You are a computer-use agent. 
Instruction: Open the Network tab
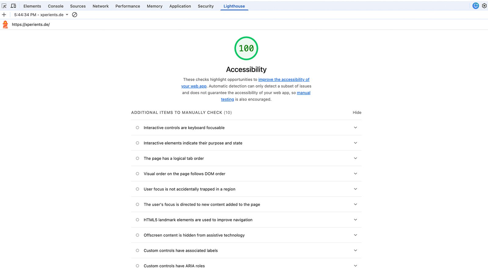(x=101, y=6)
